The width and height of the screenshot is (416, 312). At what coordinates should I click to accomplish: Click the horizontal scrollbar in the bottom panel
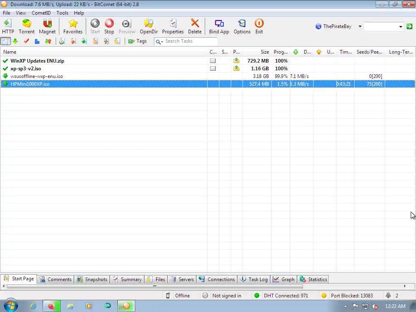coord(155,286)
